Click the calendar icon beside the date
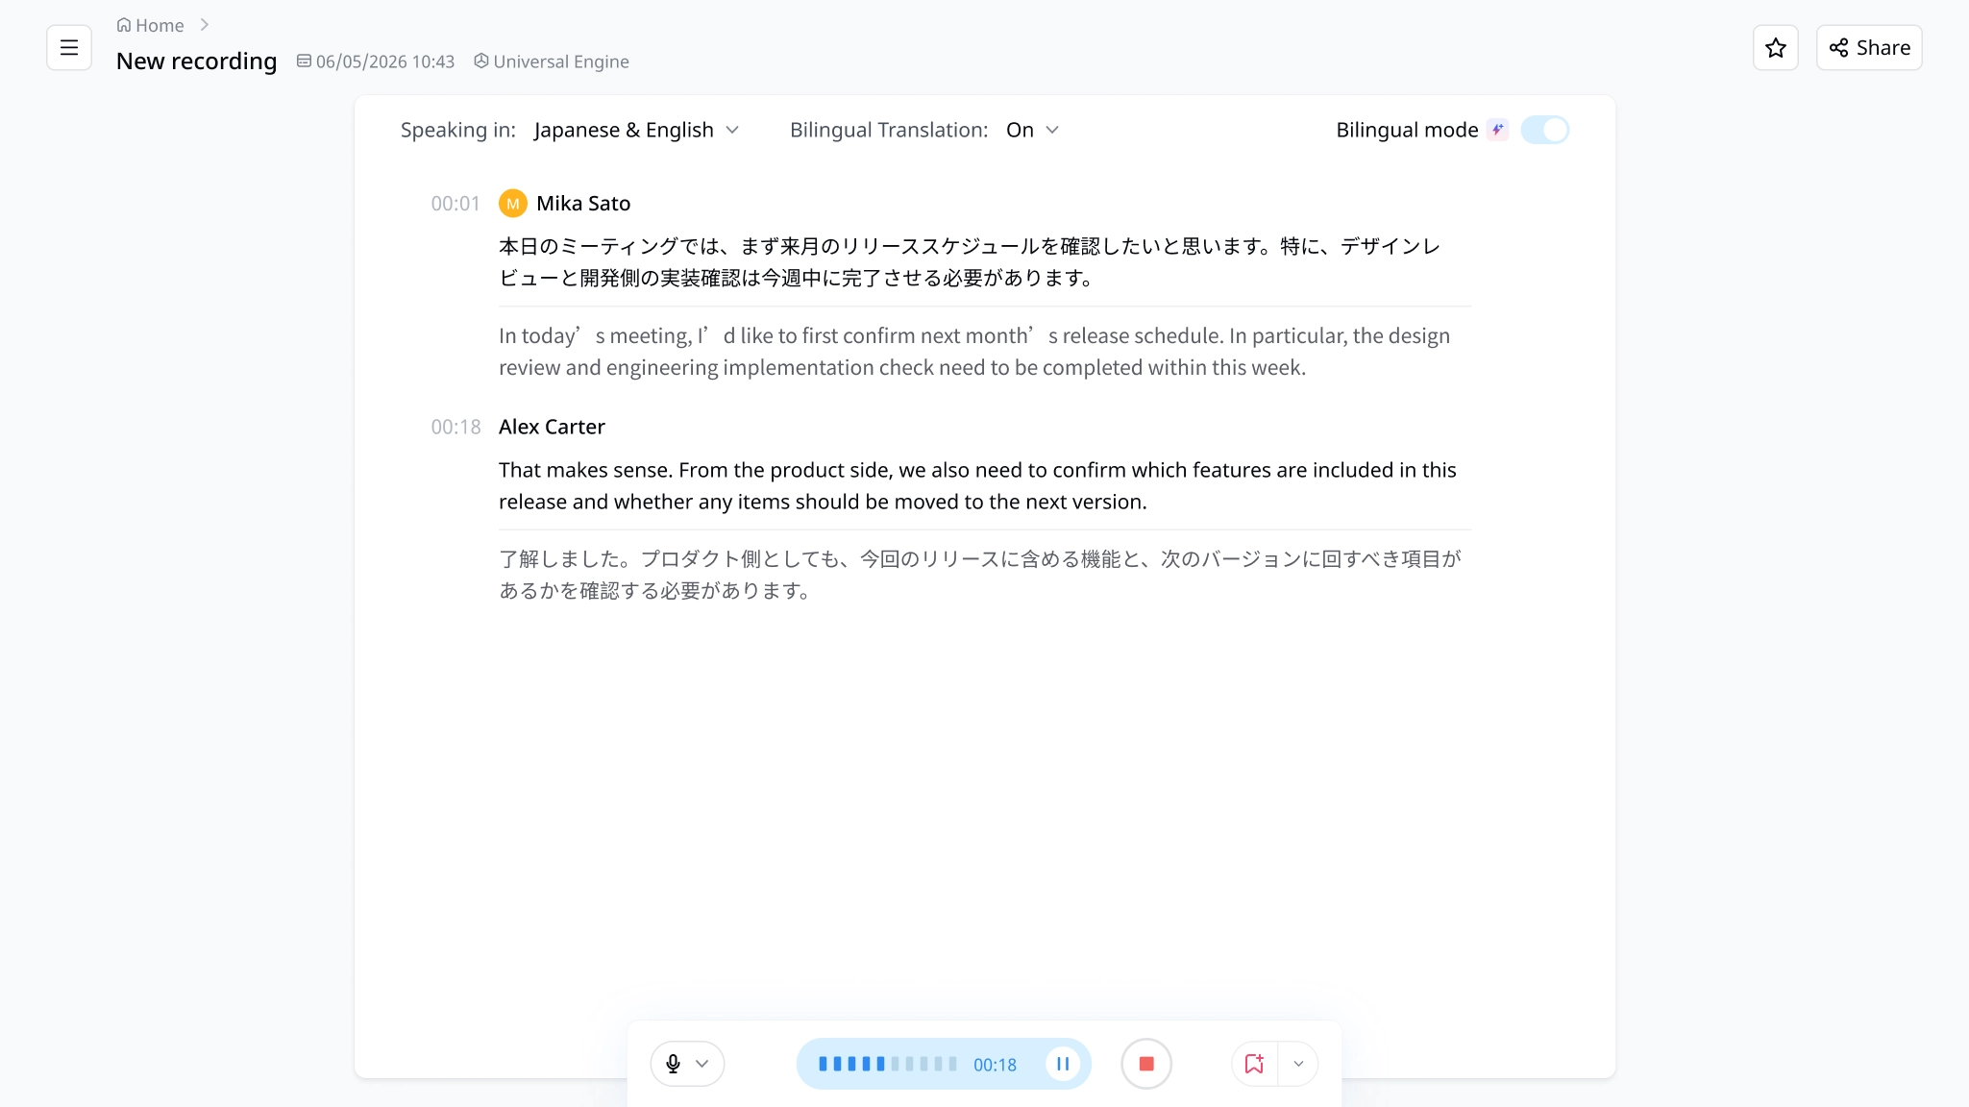The width and height of the screenshot is (1969, 1107). pyautogui.click(x=304, y=61)
